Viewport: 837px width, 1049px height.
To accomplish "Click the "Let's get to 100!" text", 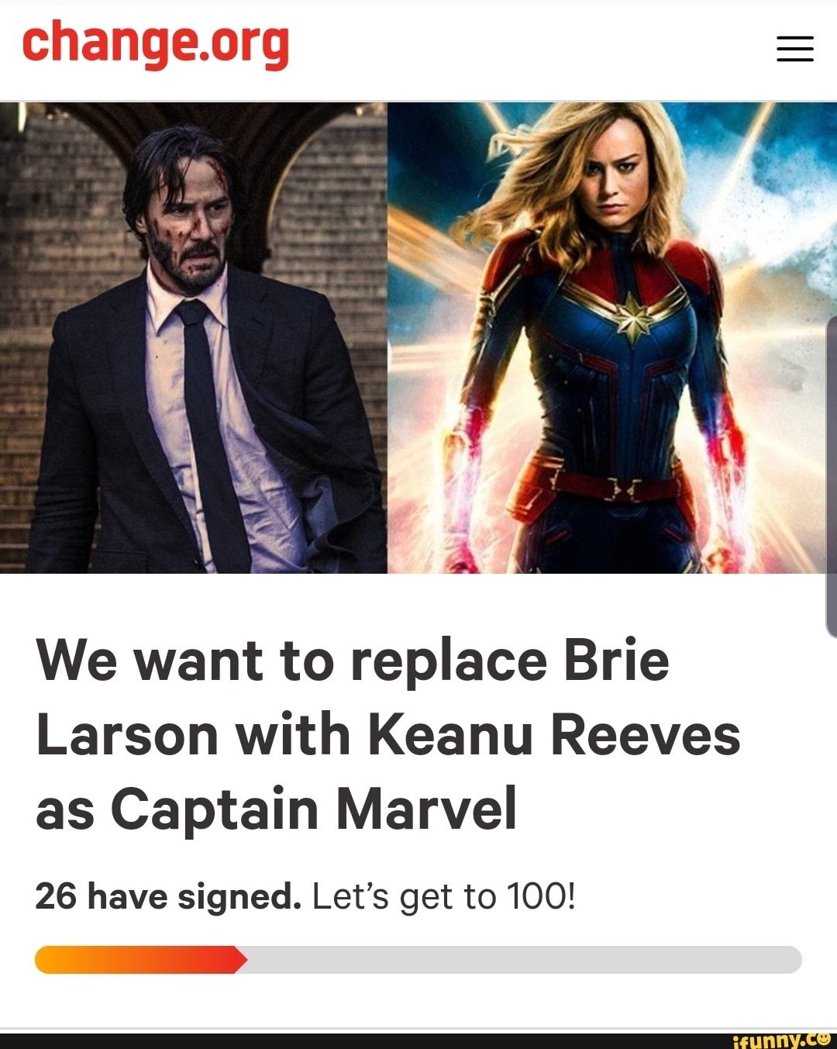I will pyautogui.click(x=445, y=897).
